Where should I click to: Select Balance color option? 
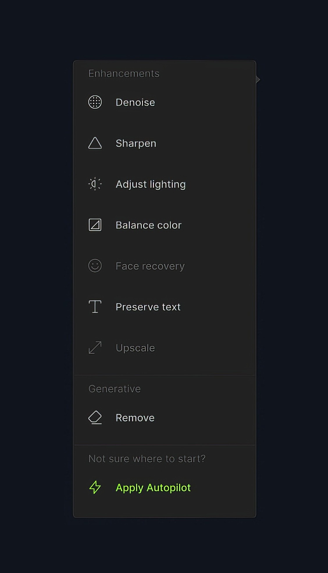[x=149, y=225]
